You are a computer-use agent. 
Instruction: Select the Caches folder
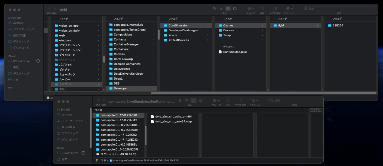pos(241,25)
